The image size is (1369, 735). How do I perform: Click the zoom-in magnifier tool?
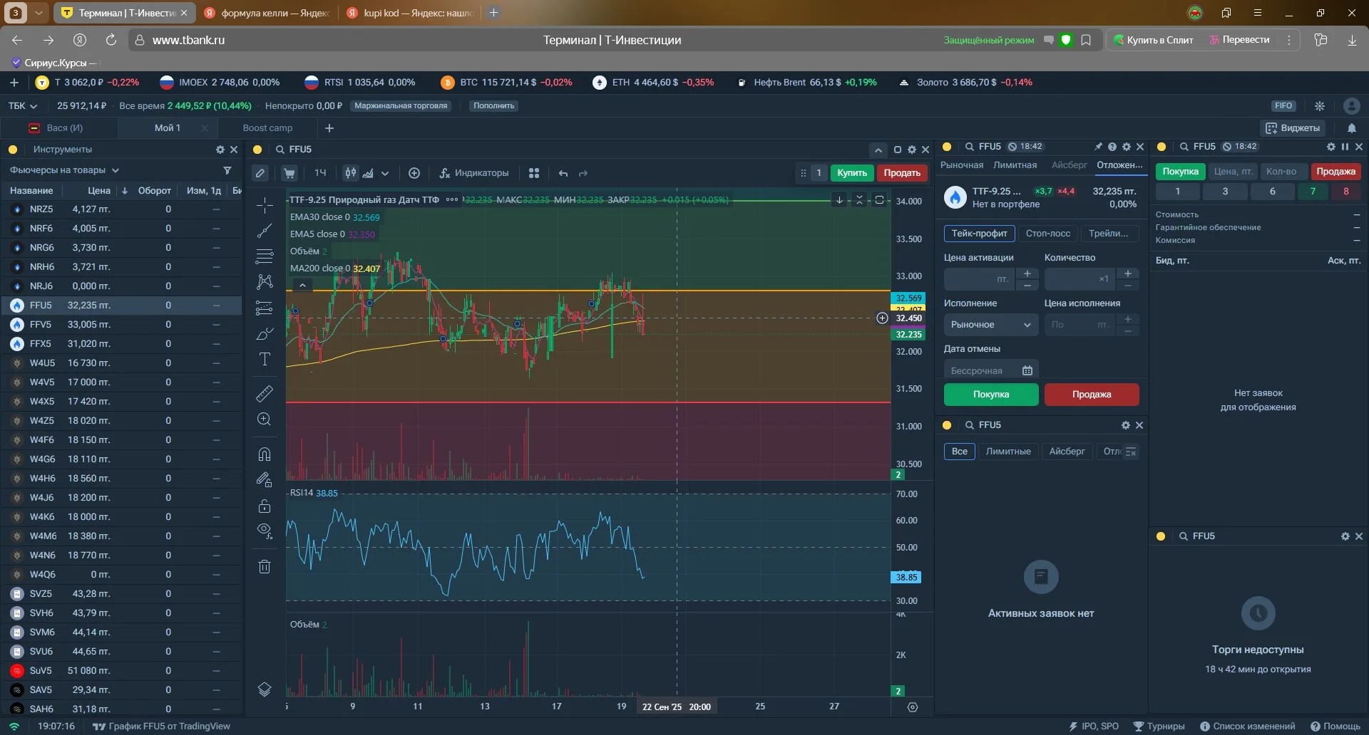click(265, 419)
